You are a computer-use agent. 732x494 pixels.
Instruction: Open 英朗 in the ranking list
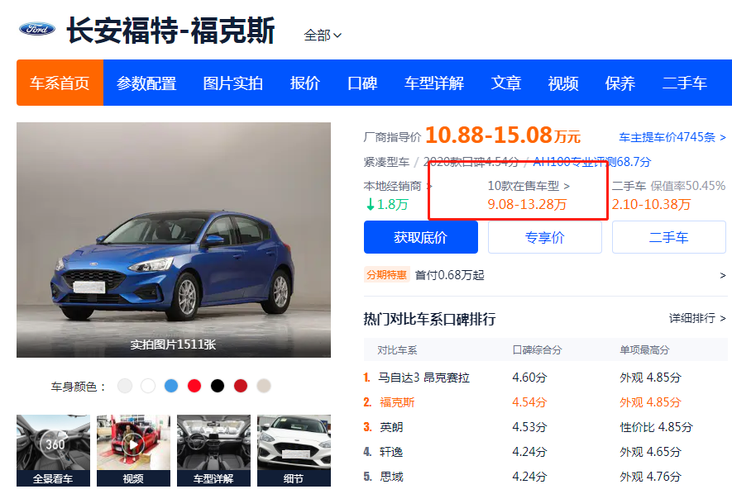391,427
